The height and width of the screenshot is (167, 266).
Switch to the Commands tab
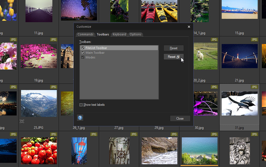[x=86, y=34]
